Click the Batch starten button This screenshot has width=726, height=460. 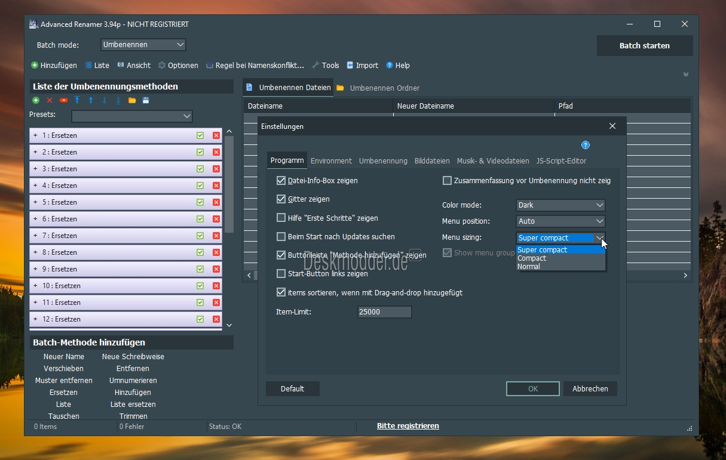(645, 45)
